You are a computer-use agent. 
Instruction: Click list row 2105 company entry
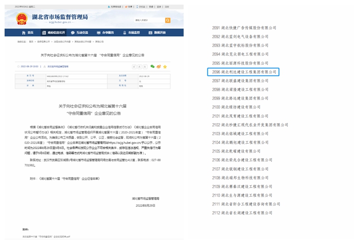click(236, 151)
